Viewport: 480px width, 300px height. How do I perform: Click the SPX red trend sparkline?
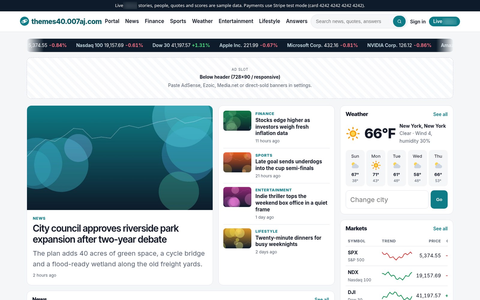coord(397,256)
